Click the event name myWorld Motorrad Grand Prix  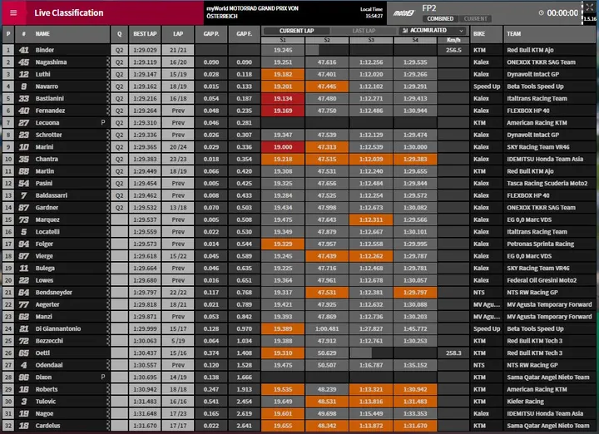(252, 12)
